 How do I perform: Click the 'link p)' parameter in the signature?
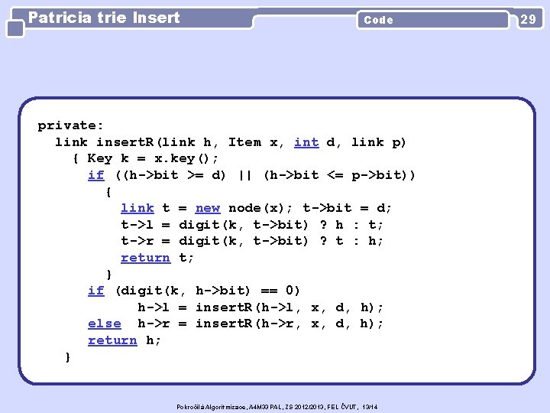pyautogui.click(x=379, y=142)
